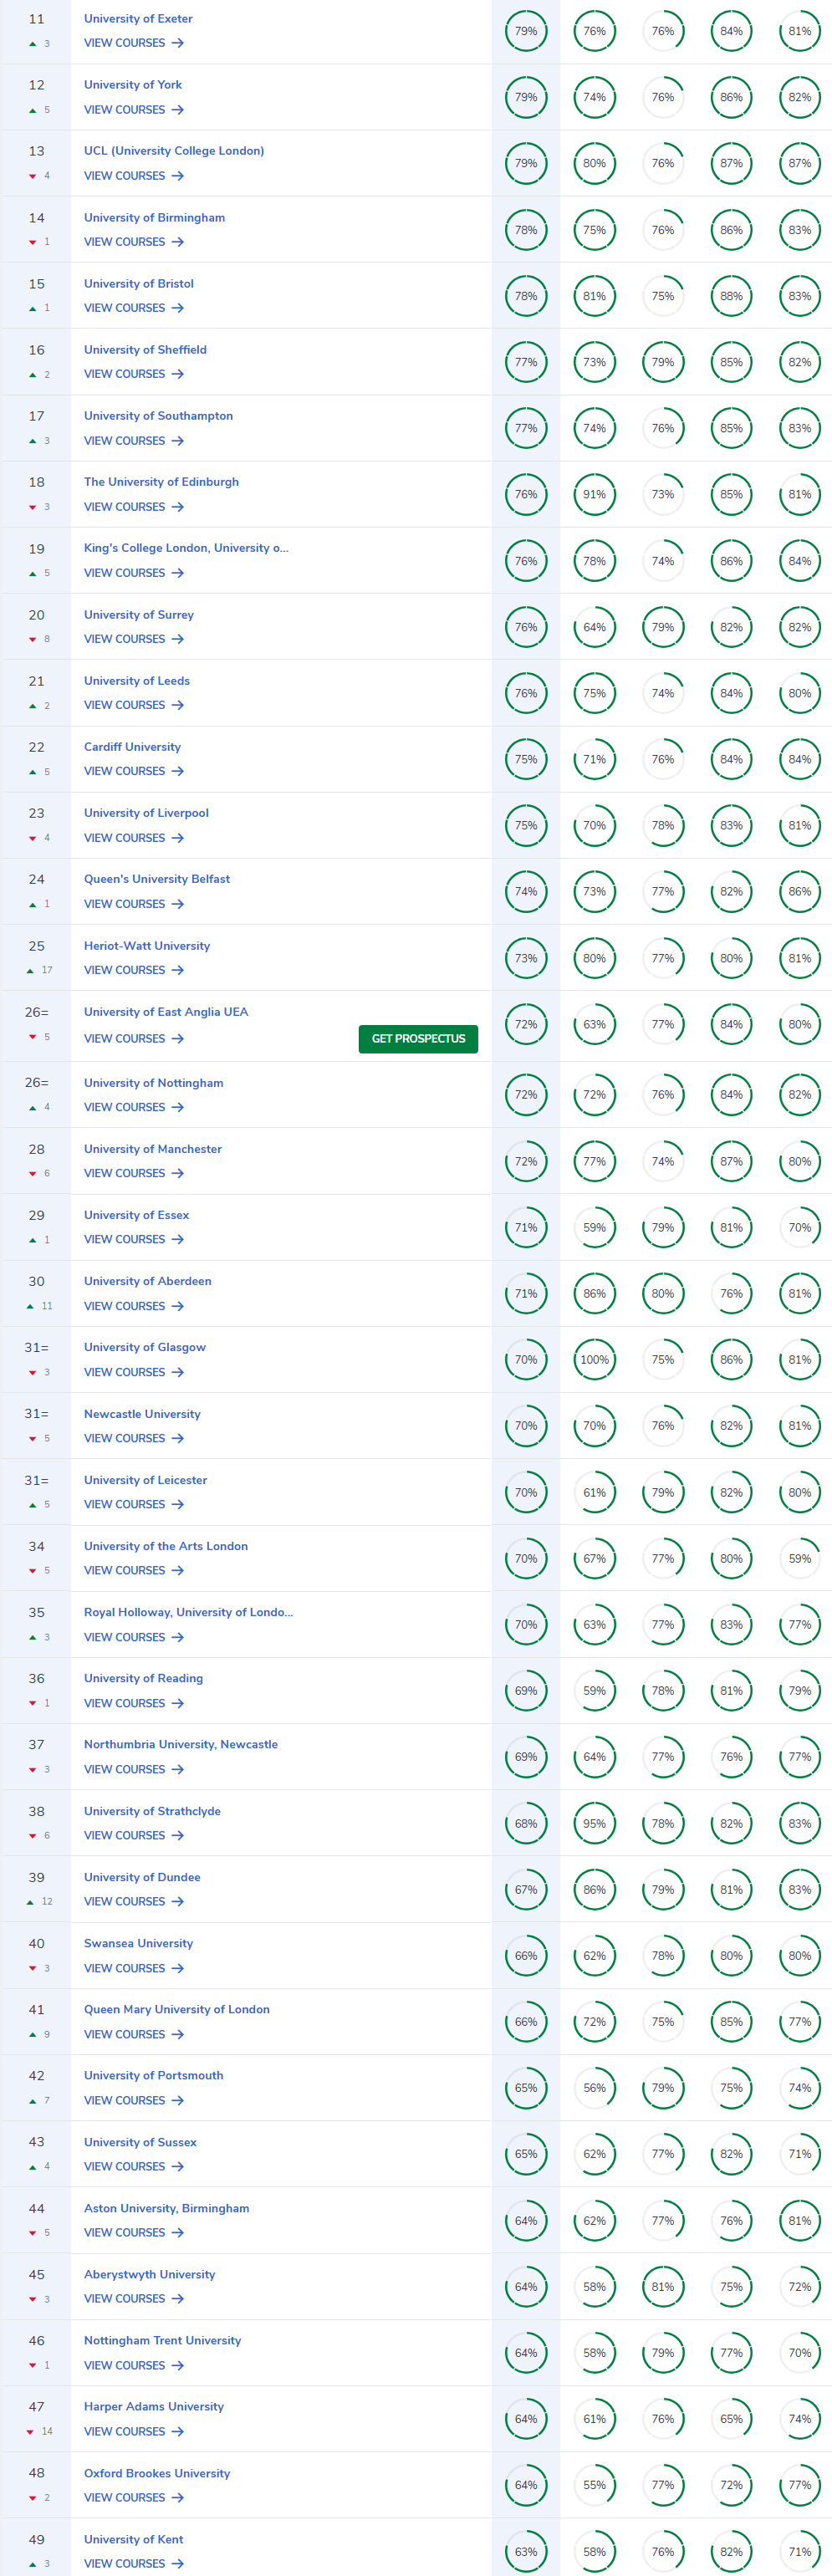
Task: Open University of Glasgow link
Action: 145,1346
